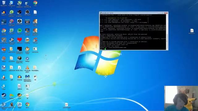Select the clock icon left of bottom Chrome
198x111 pixels.
(19, 105)
